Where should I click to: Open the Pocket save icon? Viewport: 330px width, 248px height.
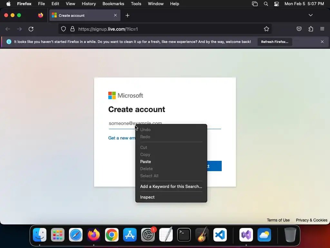299,29
